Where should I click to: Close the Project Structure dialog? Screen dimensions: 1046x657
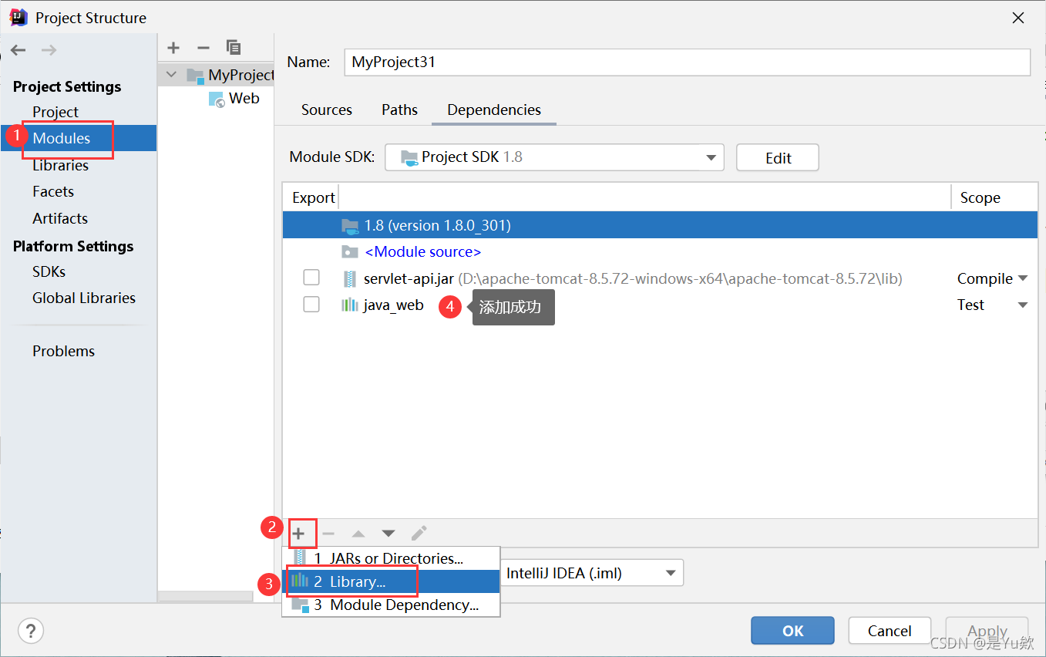(x=1018, y=18)
